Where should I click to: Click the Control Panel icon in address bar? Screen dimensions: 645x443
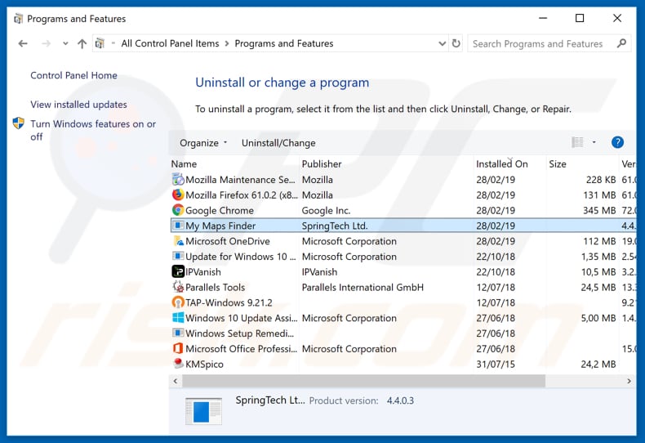[x=100, y=43]
